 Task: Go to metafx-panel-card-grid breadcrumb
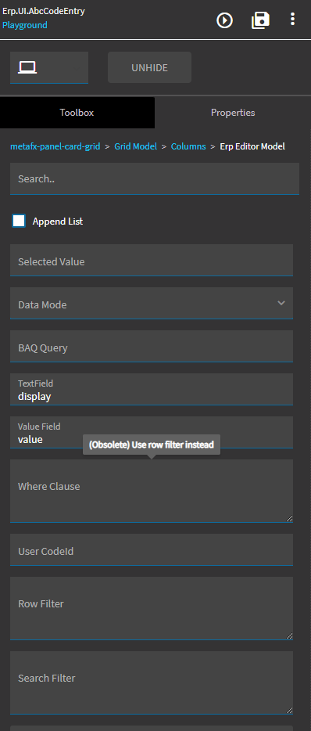pos(55,146)
